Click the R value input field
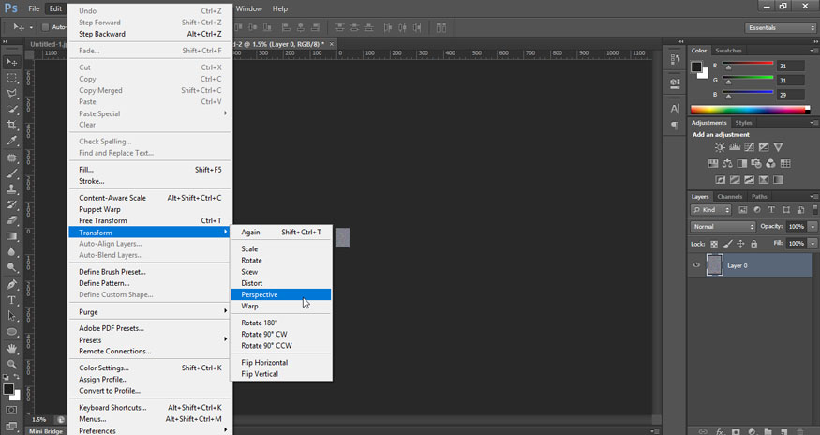The height and width of the screenshot is (435, 820). tap(790, 66)
